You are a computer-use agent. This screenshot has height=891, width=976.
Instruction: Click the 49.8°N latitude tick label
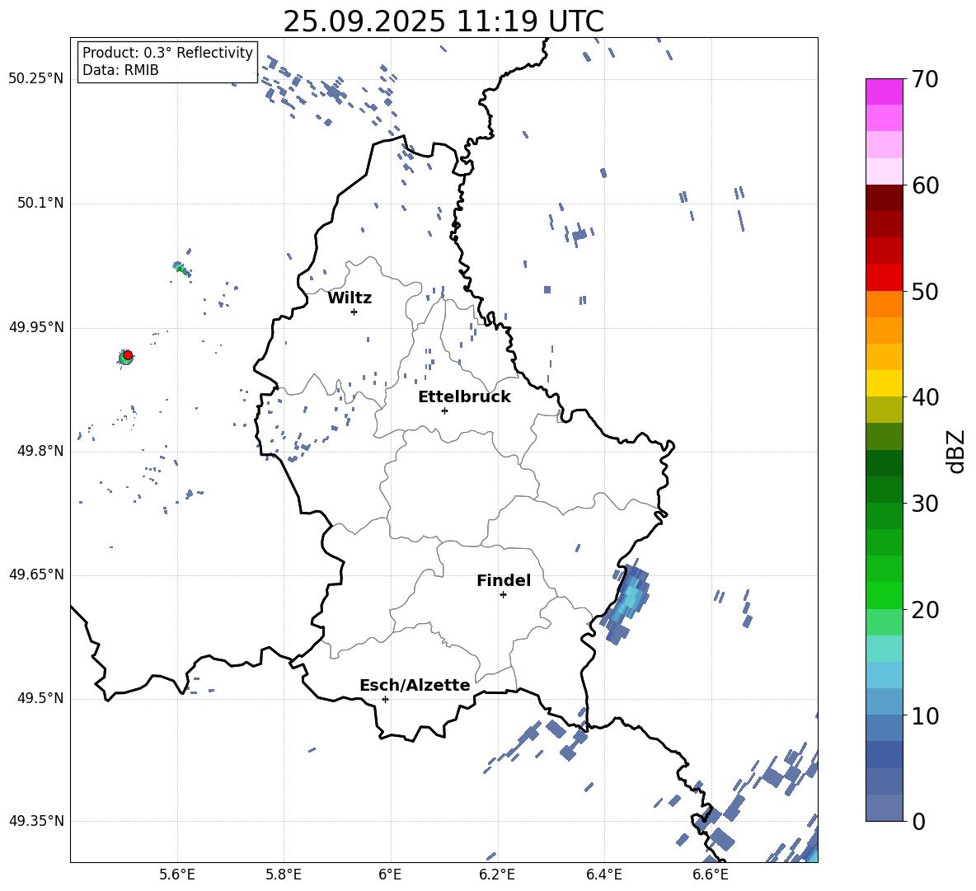pos(40,451)
